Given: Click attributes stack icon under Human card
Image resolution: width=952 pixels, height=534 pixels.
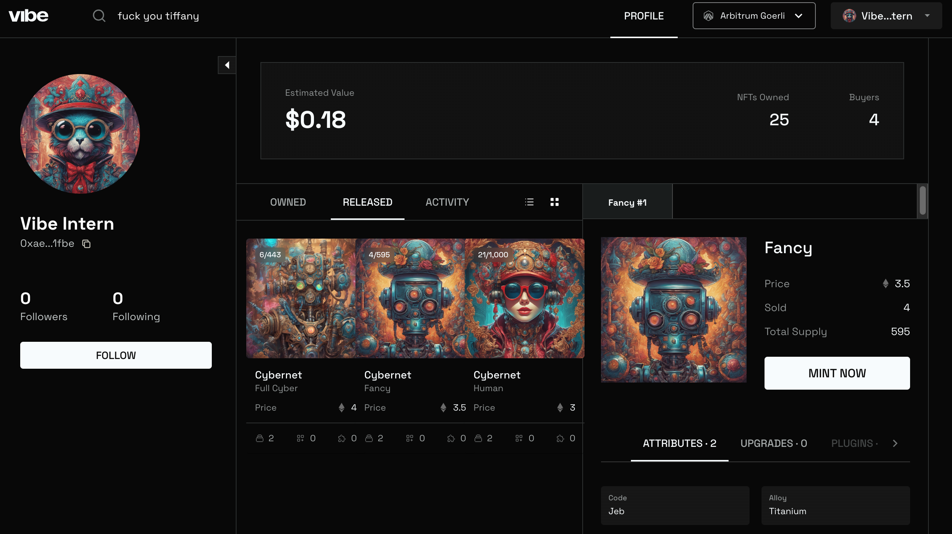Looking at the screenshot, I should click(x=478, y=438).
